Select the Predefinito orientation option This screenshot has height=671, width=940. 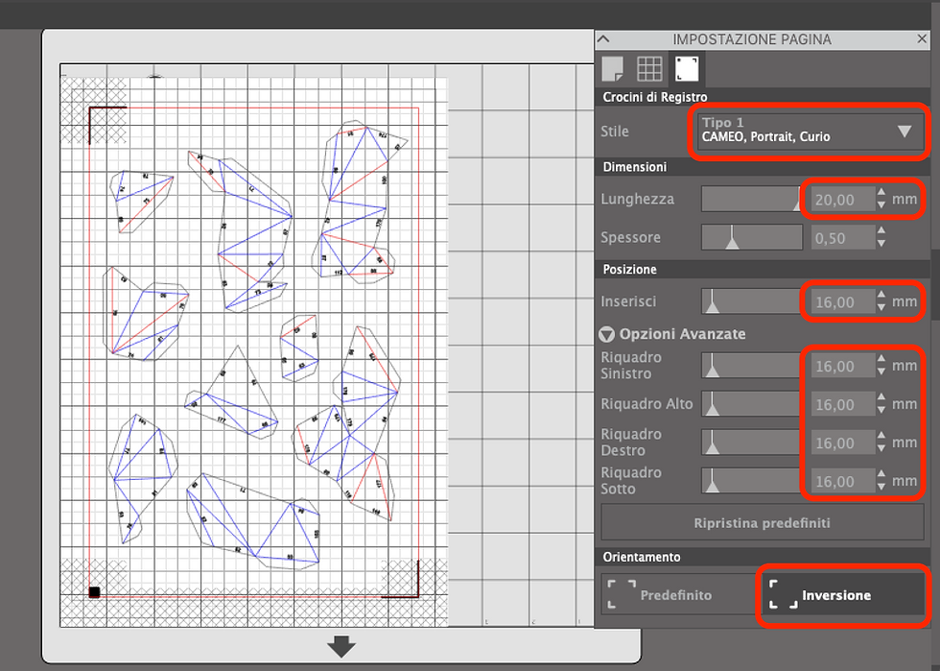tap(680, 594)
